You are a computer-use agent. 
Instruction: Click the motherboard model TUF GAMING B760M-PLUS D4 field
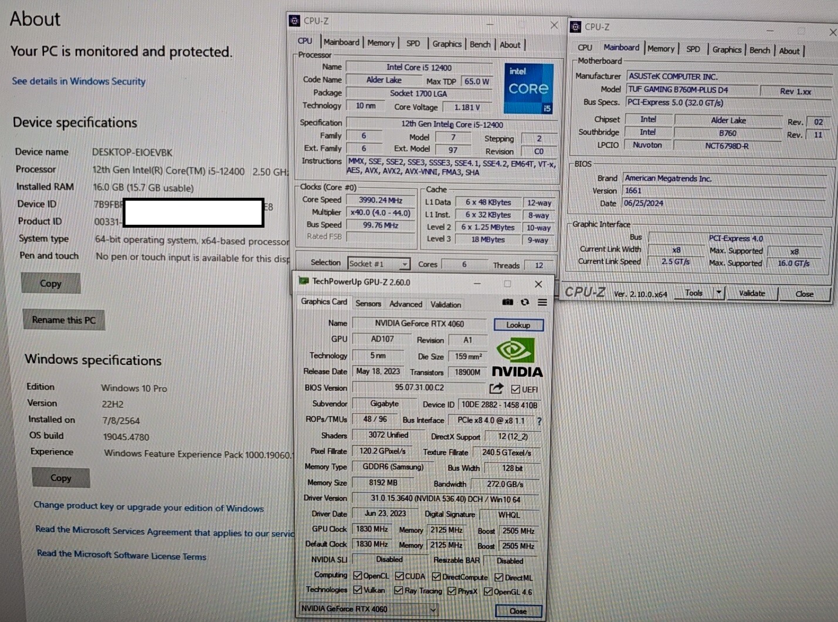(x=691, y=89)
